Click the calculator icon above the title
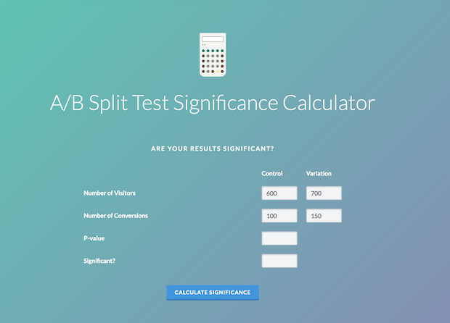 tap(212, 54)
